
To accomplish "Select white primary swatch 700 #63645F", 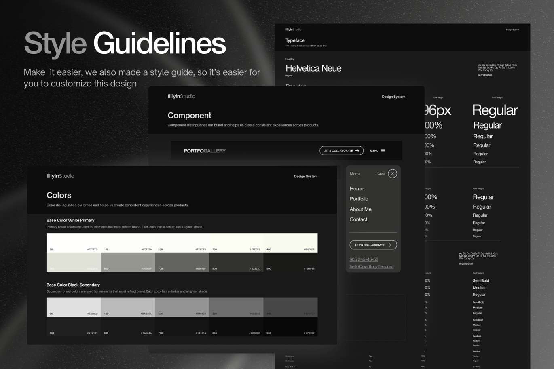I will click(x=182, y=262).
